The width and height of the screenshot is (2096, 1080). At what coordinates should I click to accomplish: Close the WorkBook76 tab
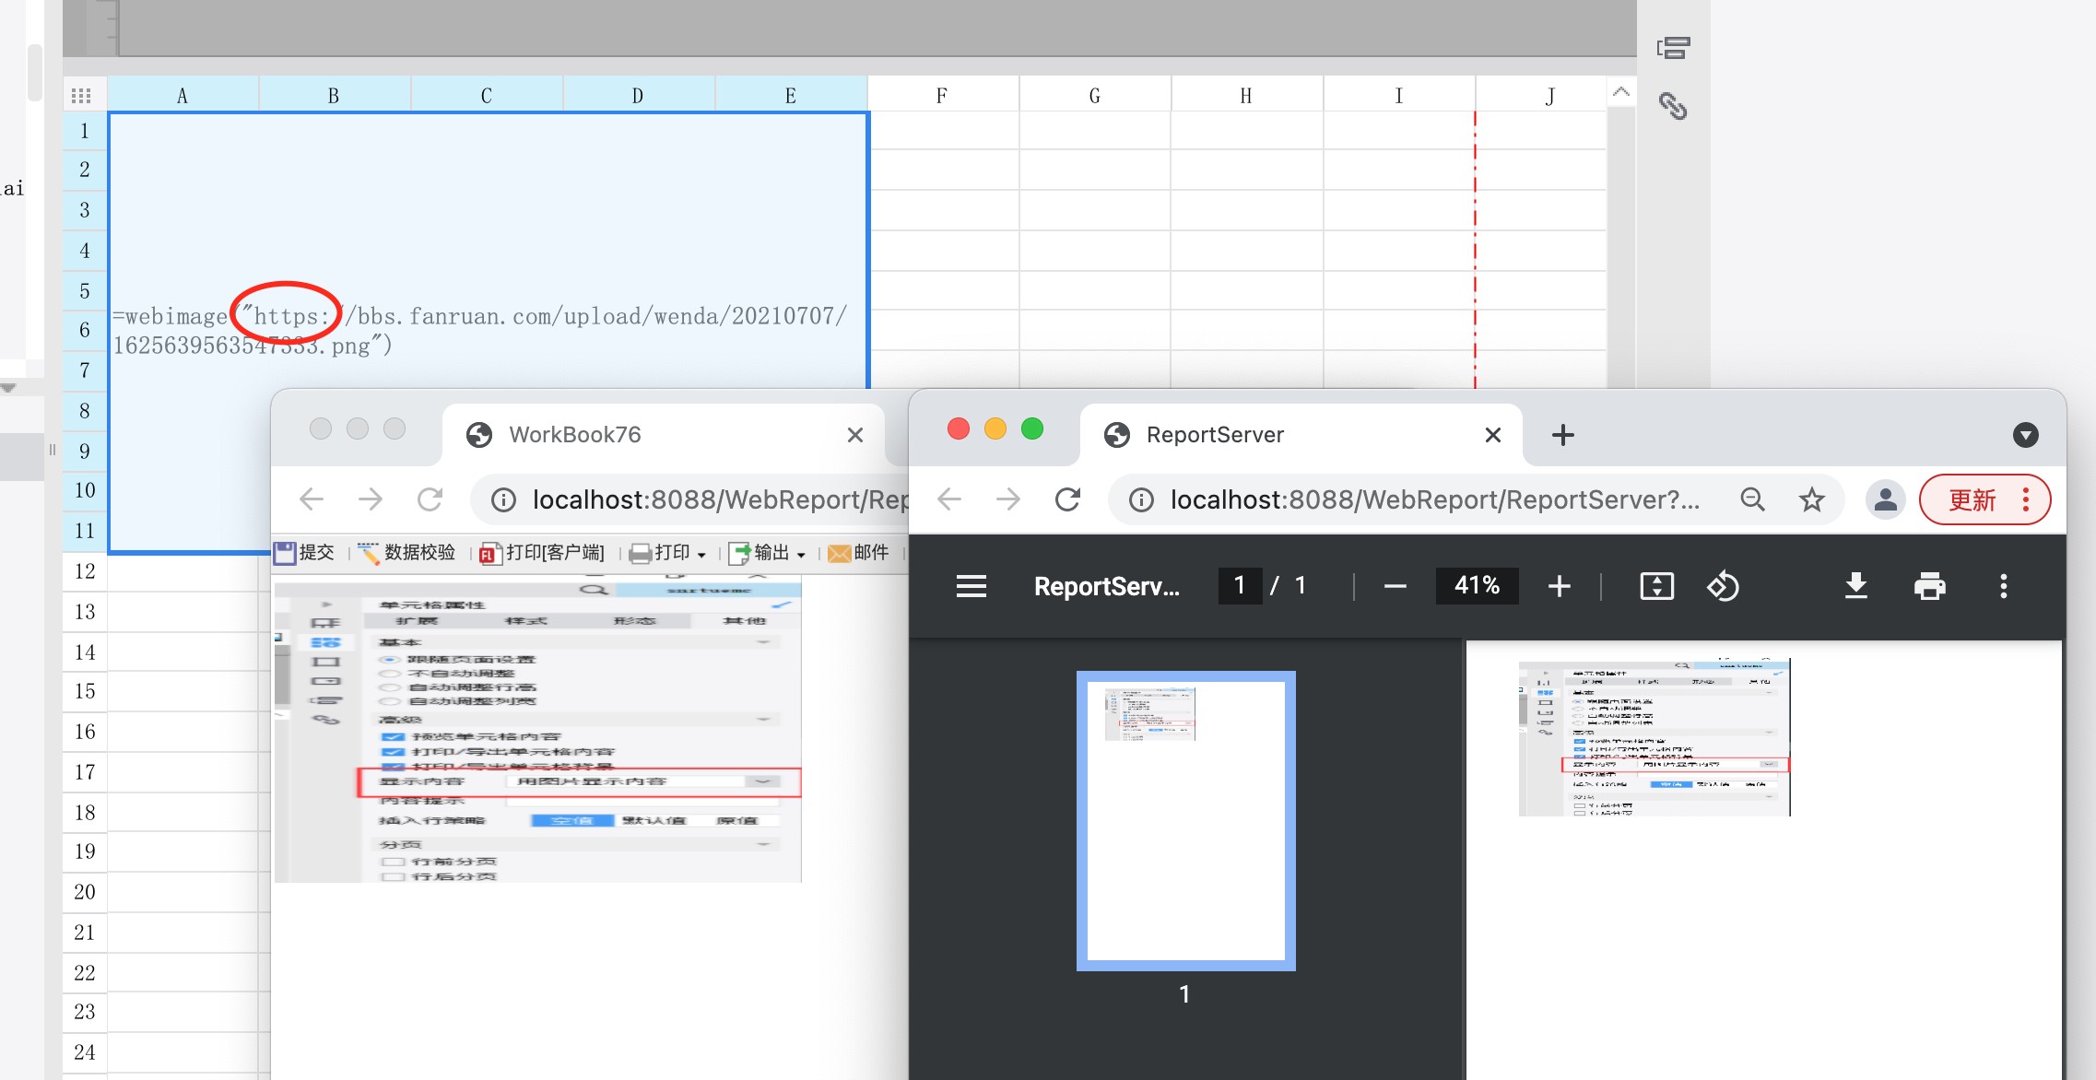point(855,435)
